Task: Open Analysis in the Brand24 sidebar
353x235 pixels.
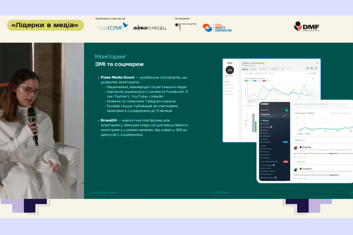Action: pyautogui.click(x=265, y=130)
